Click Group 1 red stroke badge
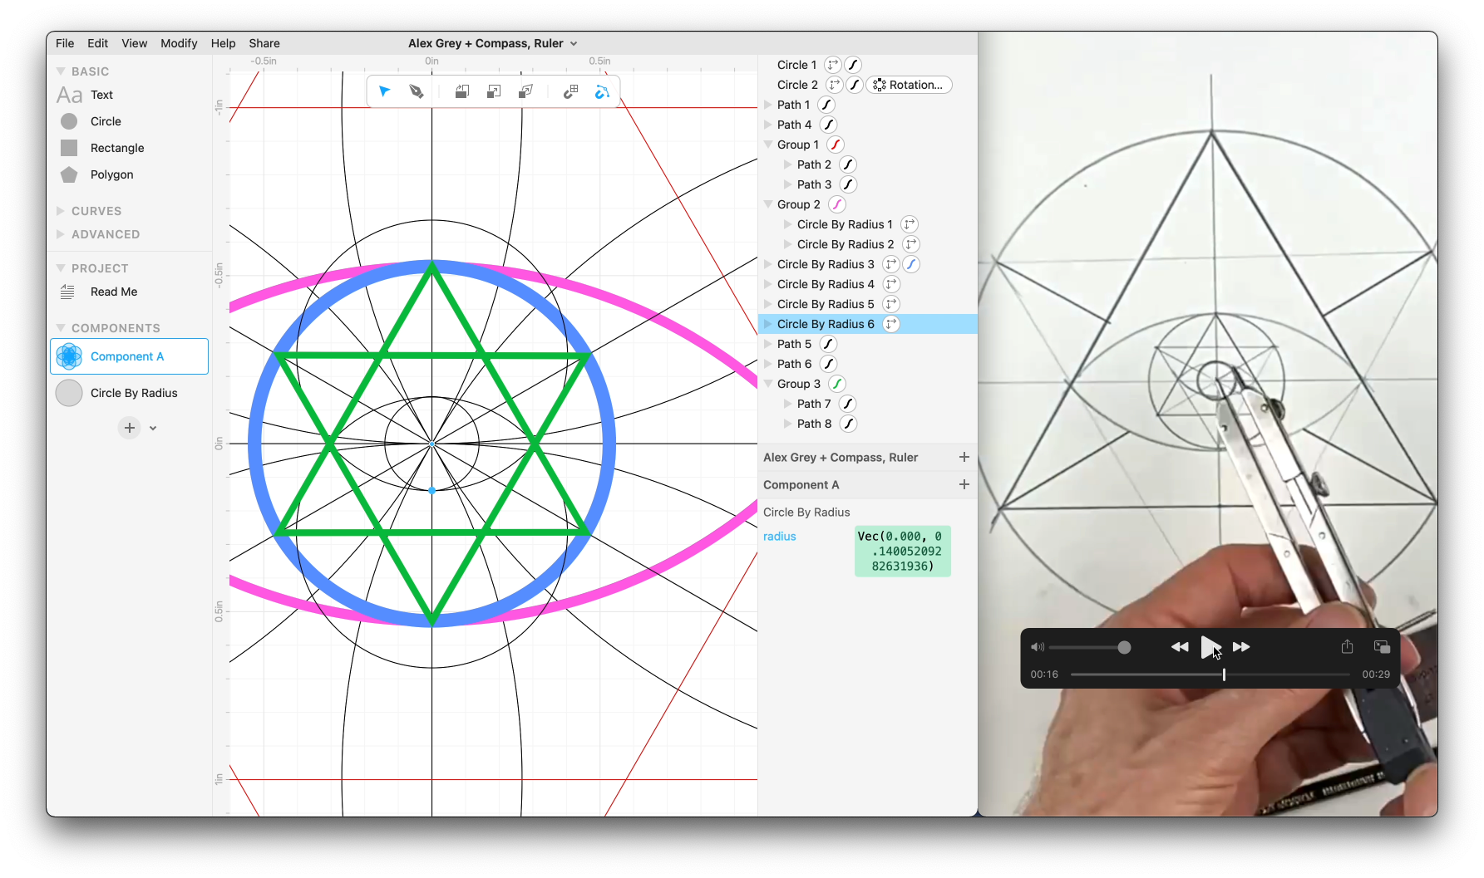Viewport: 1484px width, 878px height. pos(836,145)
